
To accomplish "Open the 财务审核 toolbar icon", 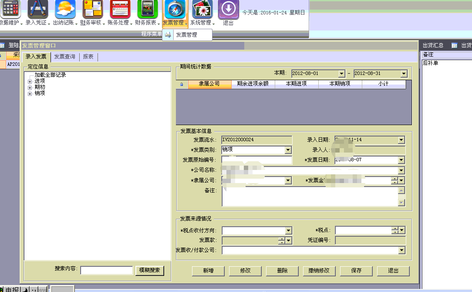I will point(92,9).
